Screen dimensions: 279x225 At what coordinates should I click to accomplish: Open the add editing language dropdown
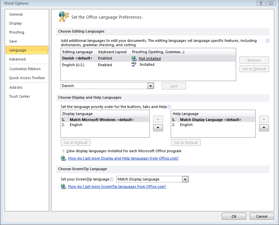150,86
